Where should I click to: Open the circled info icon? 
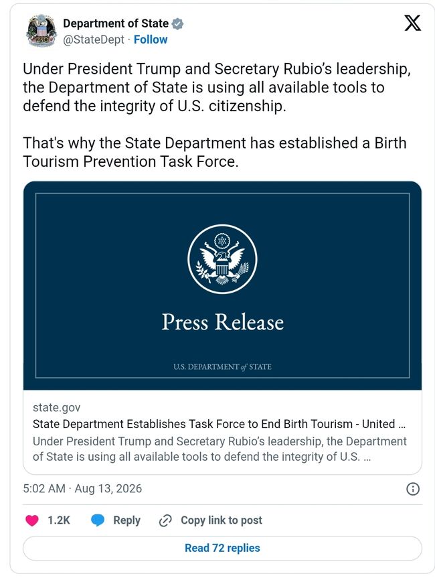(412, 489)
